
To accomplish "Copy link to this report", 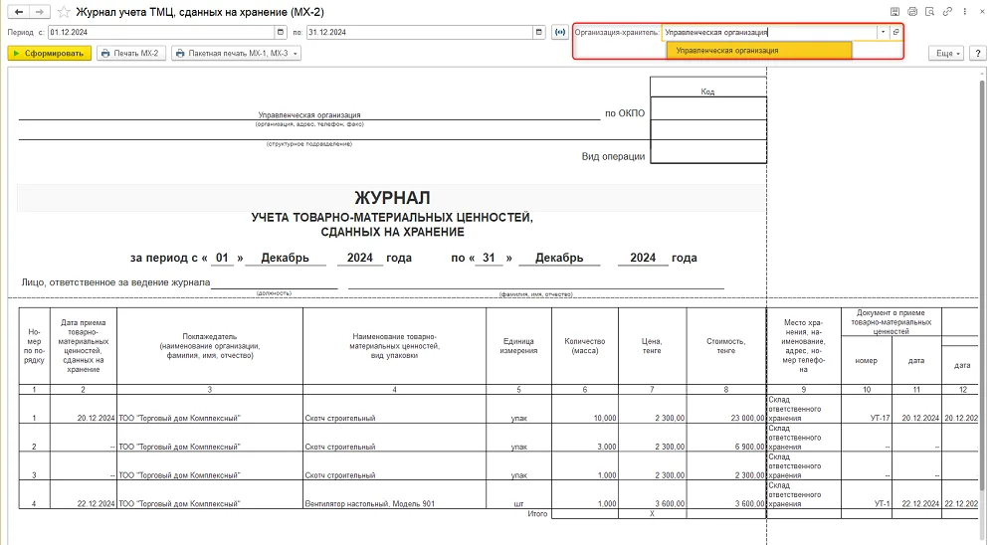I will pos(947,11).
